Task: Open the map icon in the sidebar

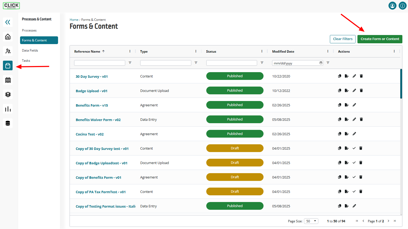Action: tap(8, 80)
